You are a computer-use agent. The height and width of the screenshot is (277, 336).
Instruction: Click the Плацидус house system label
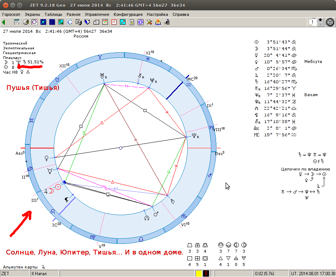(12, 57)
